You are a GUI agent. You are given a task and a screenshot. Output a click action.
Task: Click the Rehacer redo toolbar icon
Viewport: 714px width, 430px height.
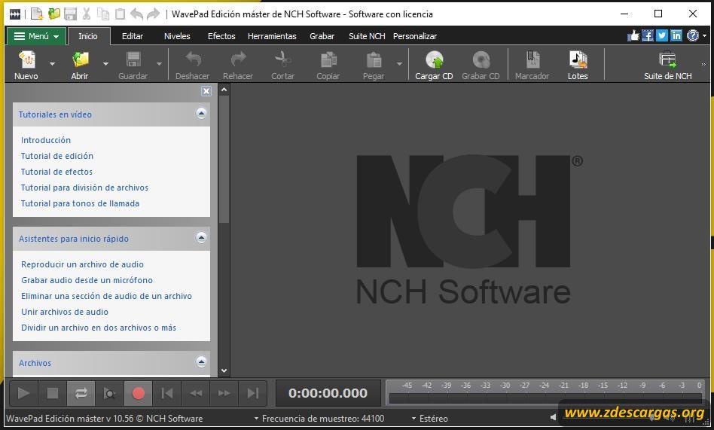pyautogui.click(x=238, y=60)
